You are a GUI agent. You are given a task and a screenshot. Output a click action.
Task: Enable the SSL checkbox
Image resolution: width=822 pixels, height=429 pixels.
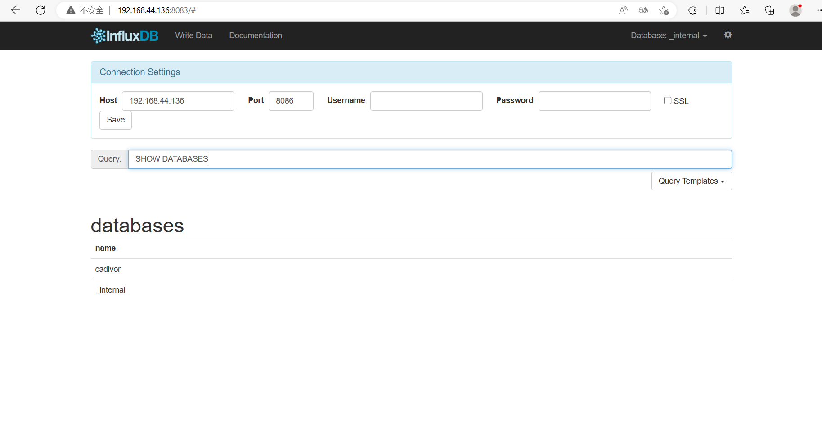click(668, 101)
